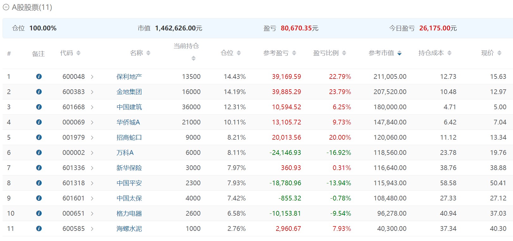Expand the chevron next to code 000651
This screenshot has height=241, width=513.
[x=92, y=214]
